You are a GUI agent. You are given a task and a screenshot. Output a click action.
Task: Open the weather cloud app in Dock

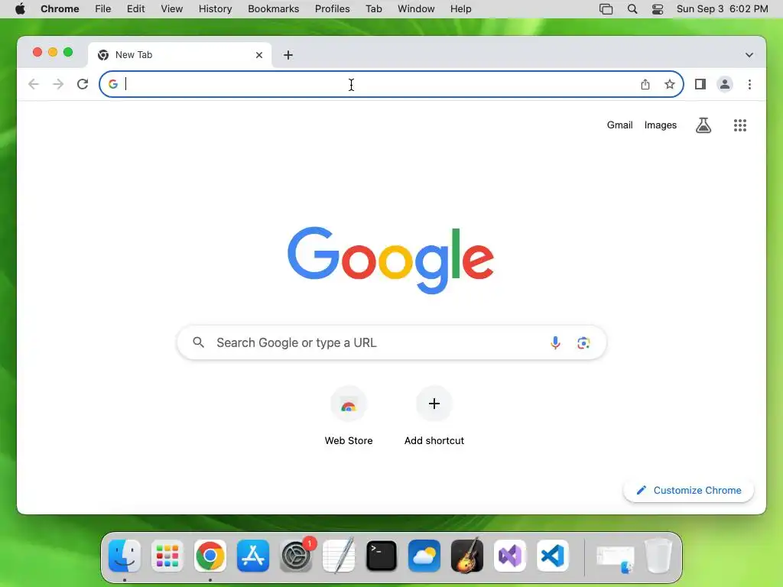424,556
